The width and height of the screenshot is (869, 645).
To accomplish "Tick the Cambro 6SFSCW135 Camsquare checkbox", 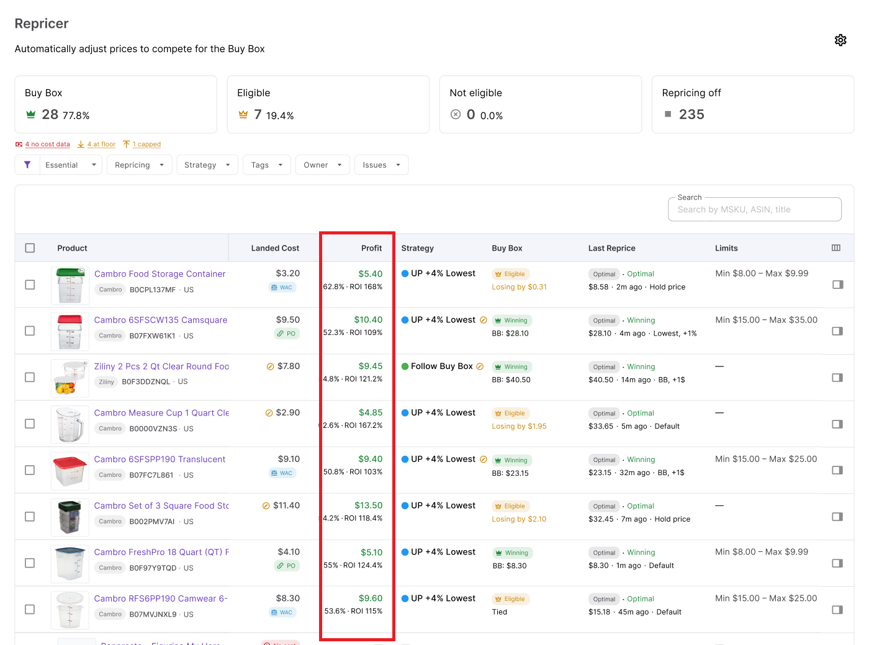I will coord(30,331).
